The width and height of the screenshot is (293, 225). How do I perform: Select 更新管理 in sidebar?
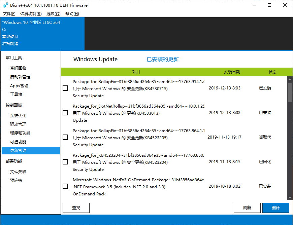coord(31,151)
